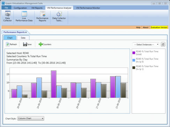Screen dimensions: 170x127
Task: Click the dark bar for 23-06-2016
Action: click(124, 90)
